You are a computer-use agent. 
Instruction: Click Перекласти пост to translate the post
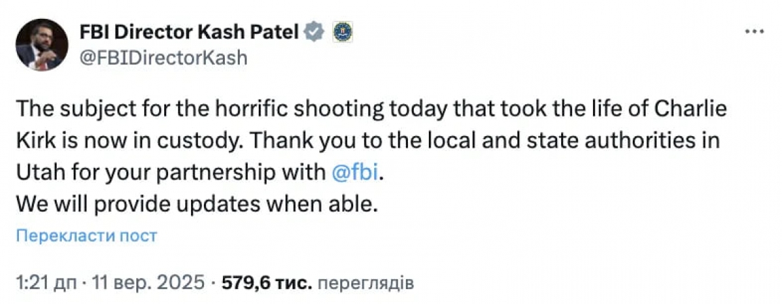(87, 235)
